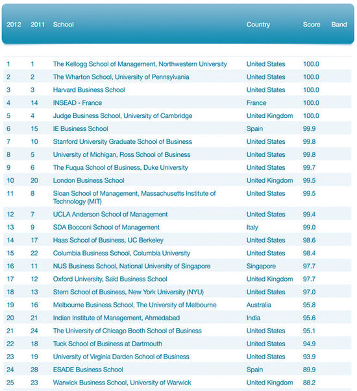
Task: Click 2012 rank 16 in NUS row
Action: [10, 266]
